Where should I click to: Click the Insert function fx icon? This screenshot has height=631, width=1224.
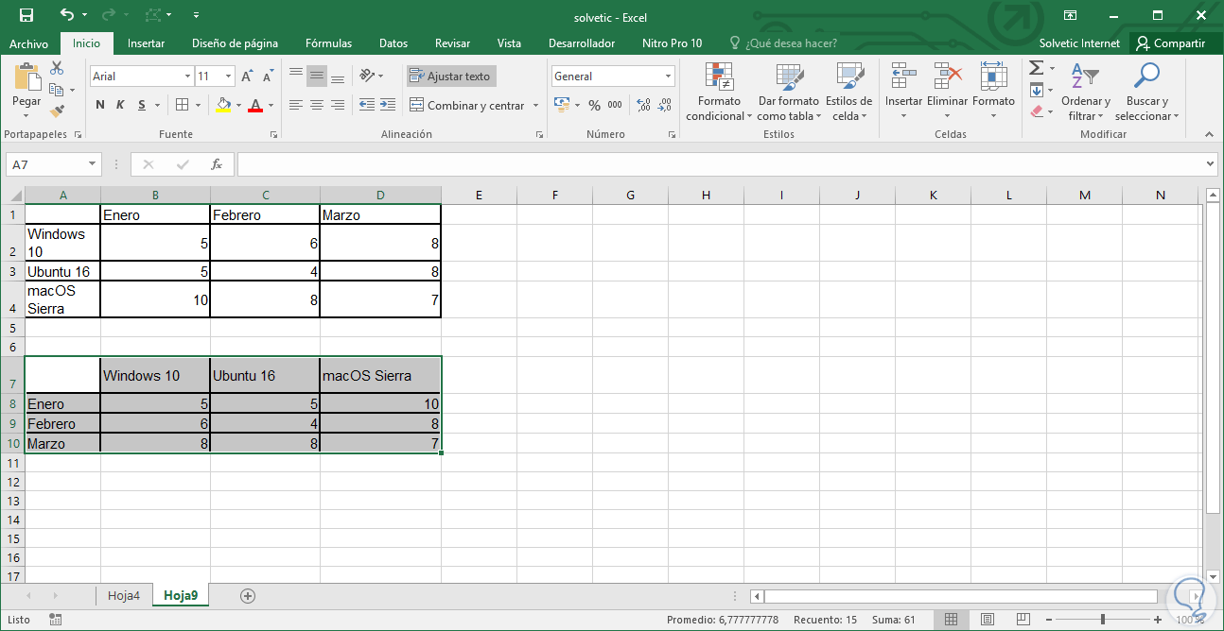217,164
